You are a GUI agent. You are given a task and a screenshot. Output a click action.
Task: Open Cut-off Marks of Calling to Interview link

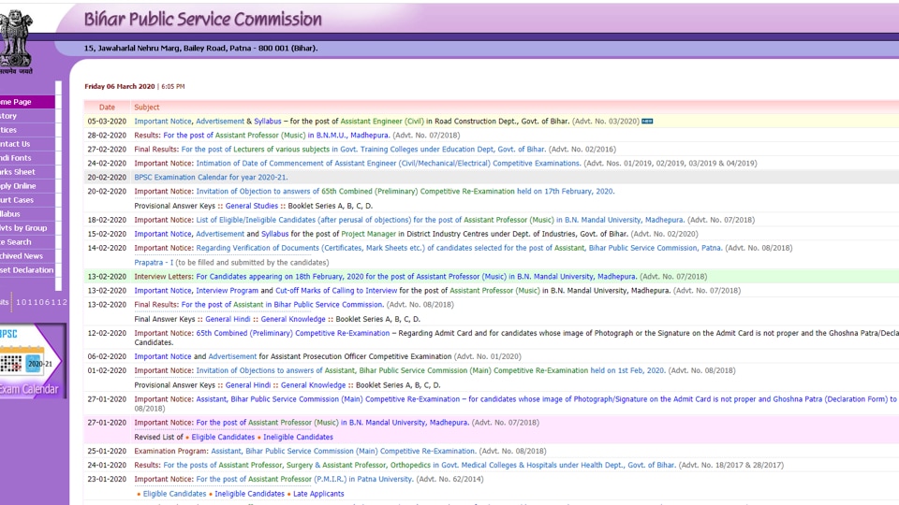[x=336, y=291]
